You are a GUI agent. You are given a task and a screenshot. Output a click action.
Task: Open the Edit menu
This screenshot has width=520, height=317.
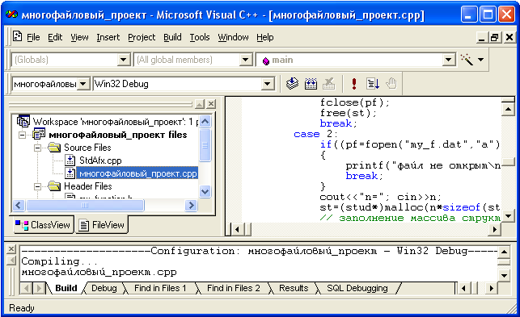pos(55,37)
